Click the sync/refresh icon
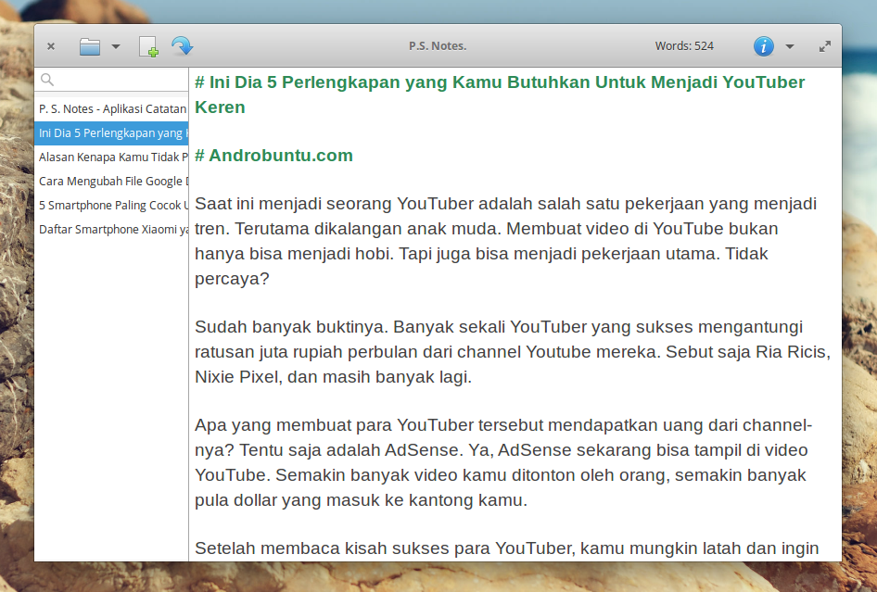The image size is (877, 592). tap(182, 45)
